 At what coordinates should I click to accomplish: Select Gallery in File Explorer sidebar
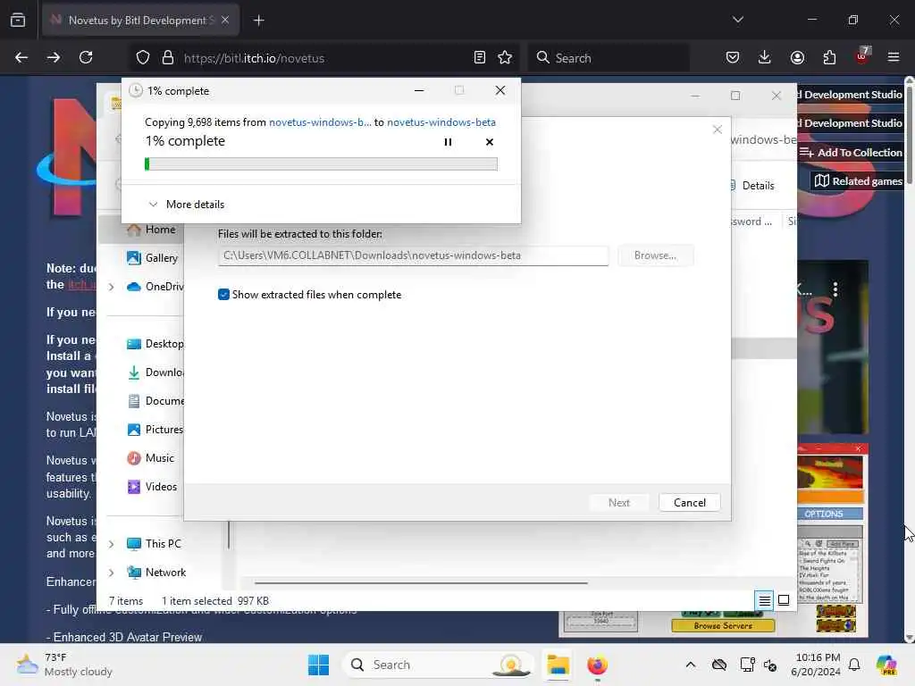click(x=153, y=258)
